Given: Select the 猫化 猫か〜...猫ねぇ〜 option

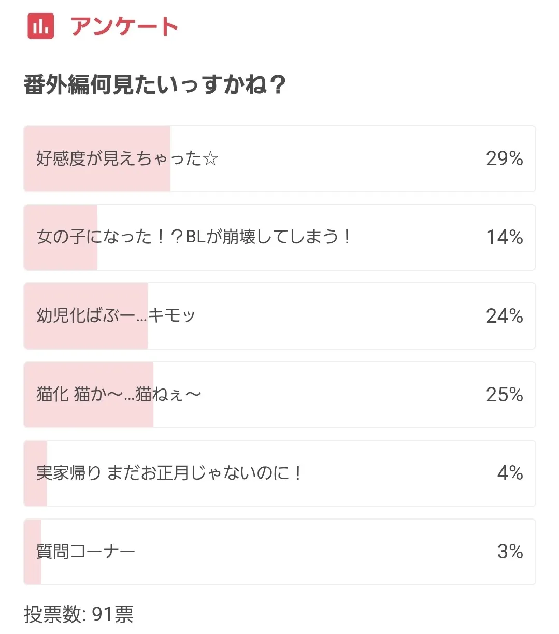Looking at the screenshot, I should click(x=119, y=395).
